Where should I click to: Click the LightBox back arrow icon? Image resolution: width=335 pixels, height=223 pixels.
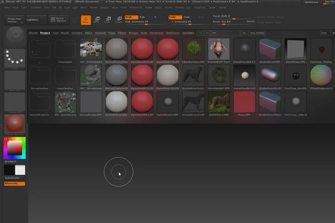[x=200, y=33]
